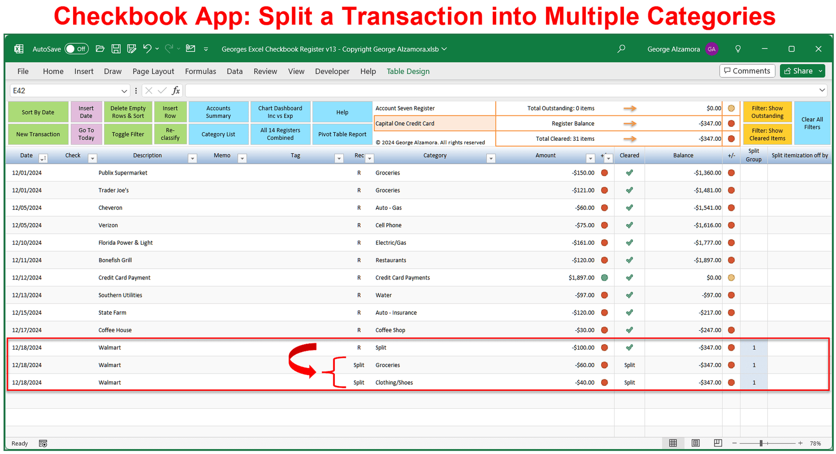Open the Developer menu tab

tap(332, 71)
